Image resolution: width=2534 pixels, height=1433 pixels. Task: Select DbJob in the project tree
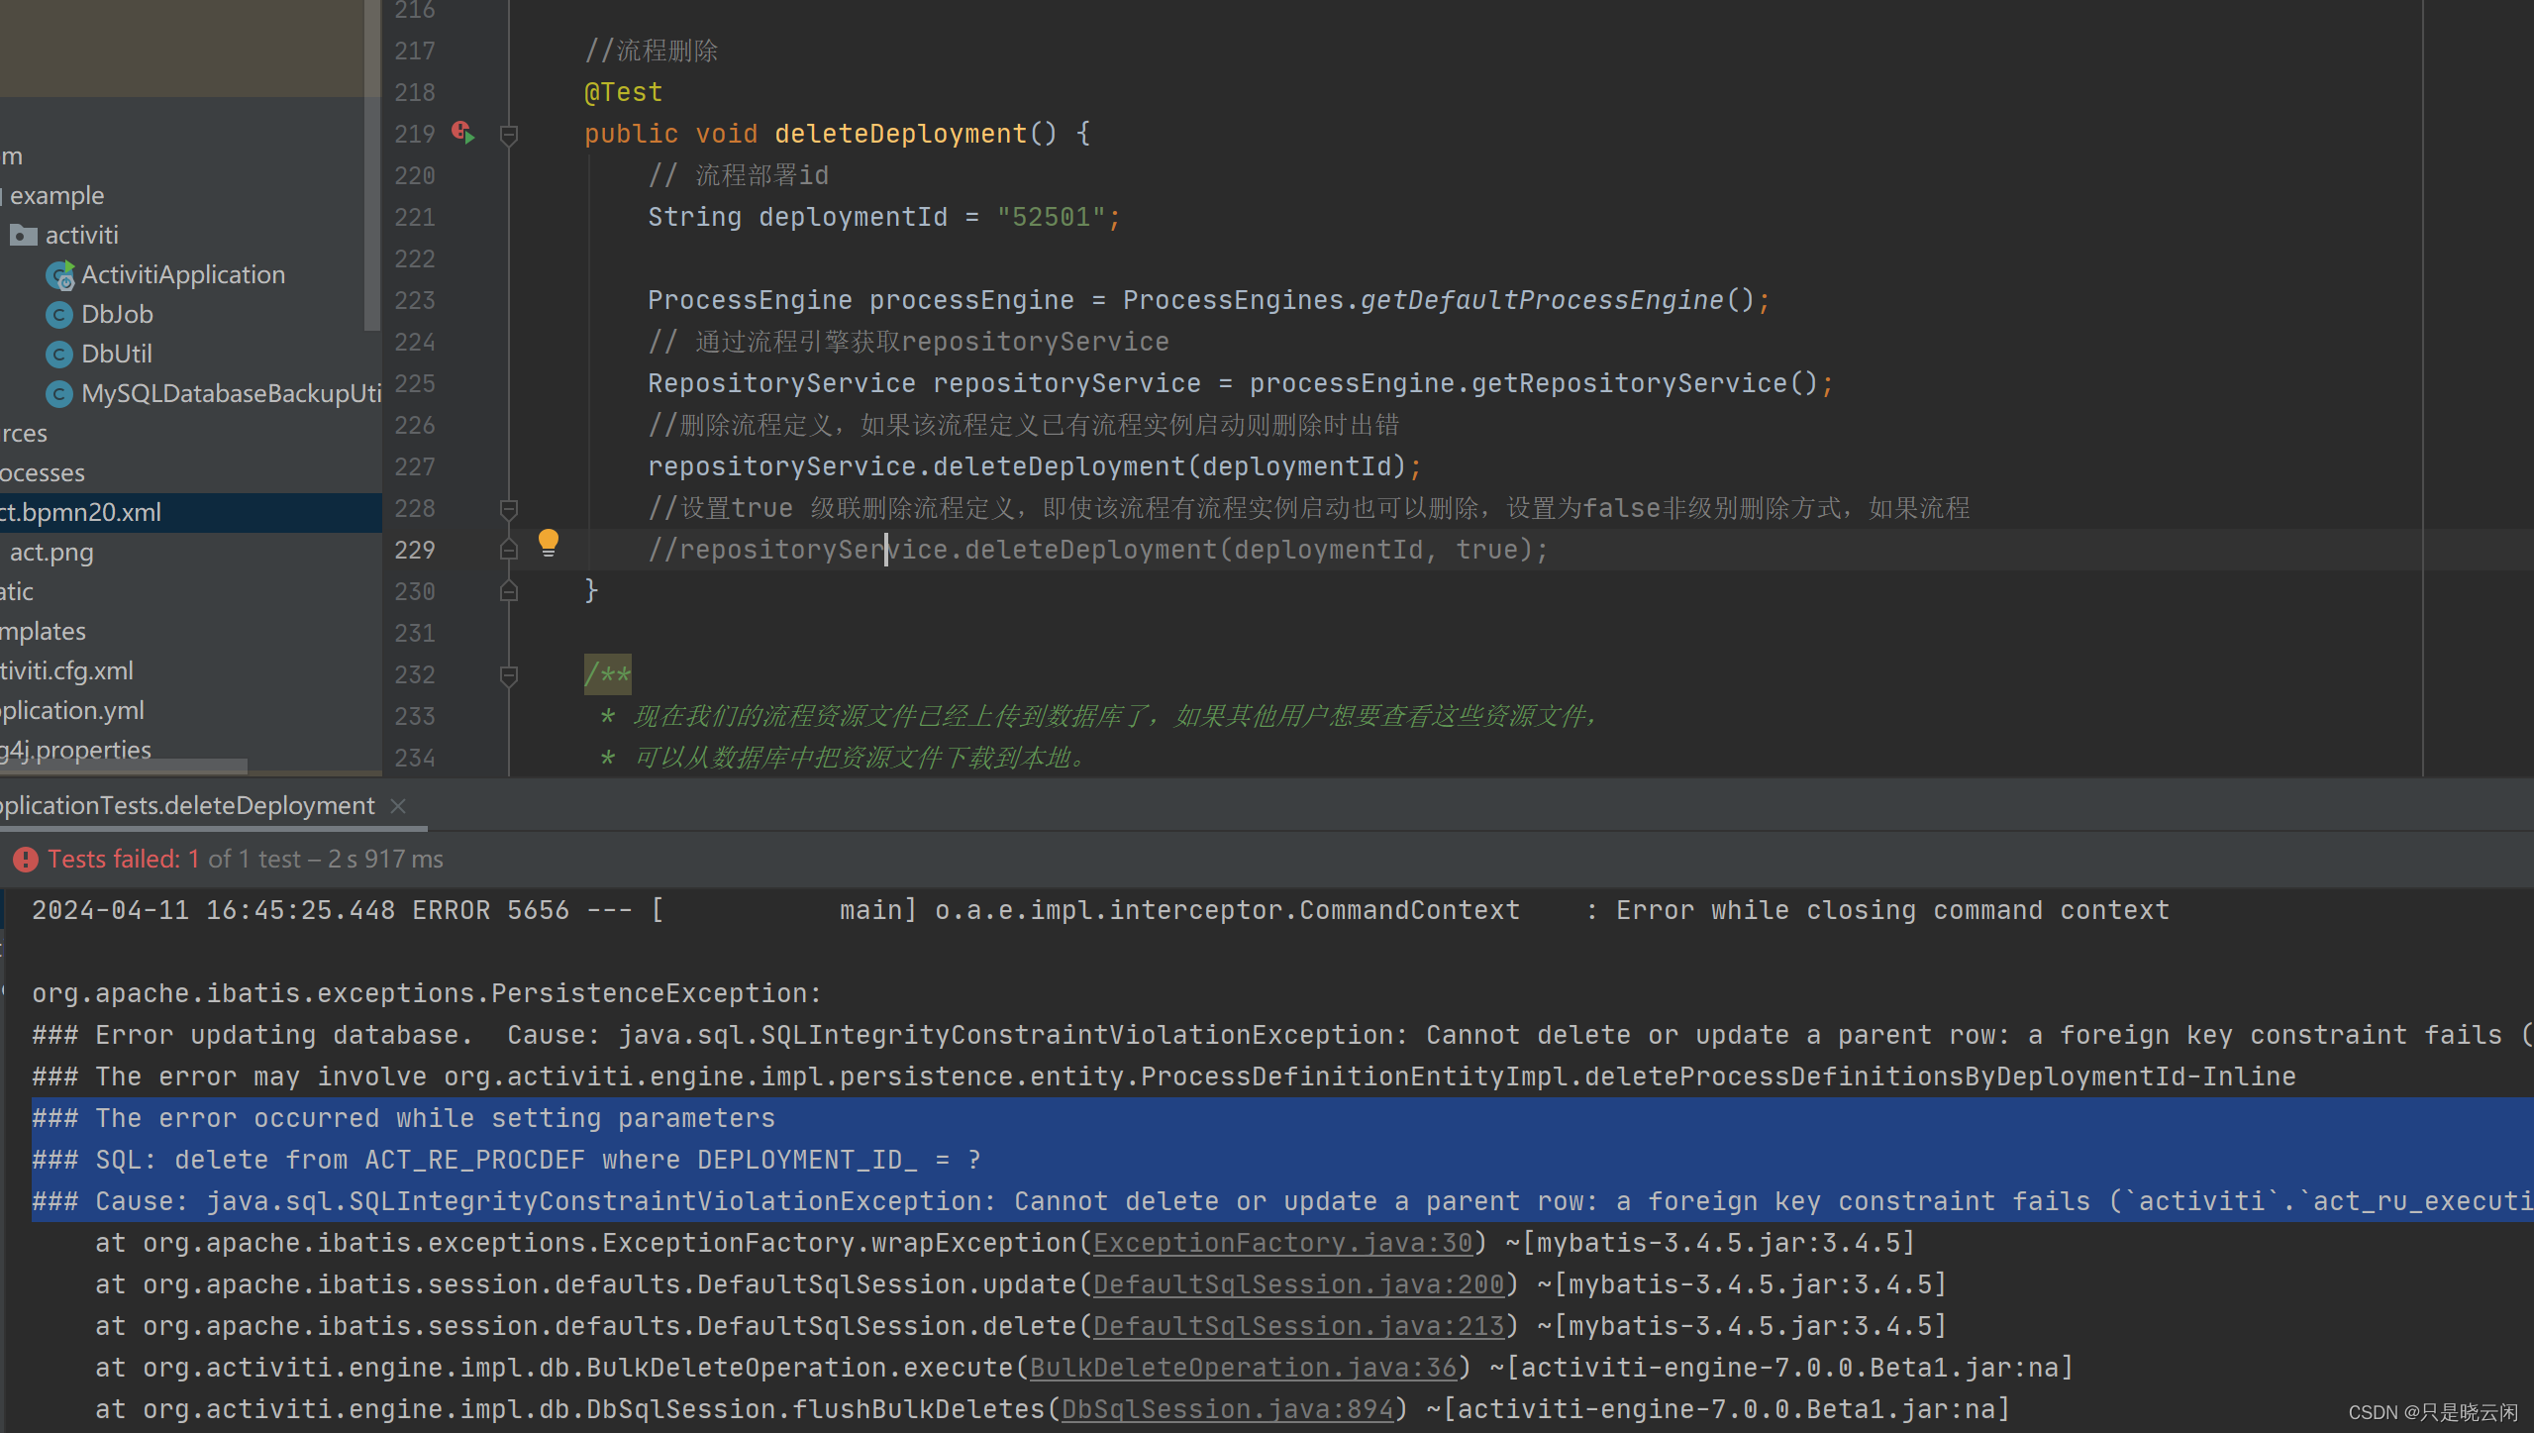point(117,315)
